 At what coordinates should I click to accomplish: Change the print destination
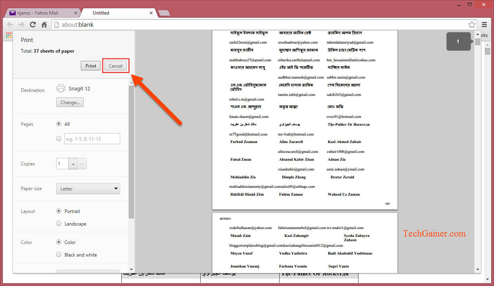coord(70,102)
